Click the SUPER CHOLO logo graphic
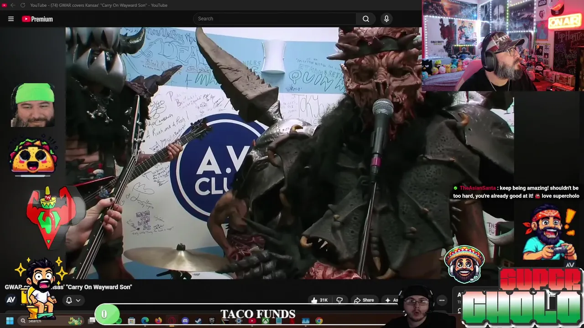This screenshot has width=584, height=328. tap(522, 297)
